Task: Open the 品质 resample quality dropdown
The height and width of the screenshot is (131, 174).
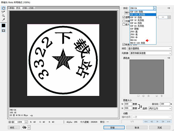Action: [160, 108]
